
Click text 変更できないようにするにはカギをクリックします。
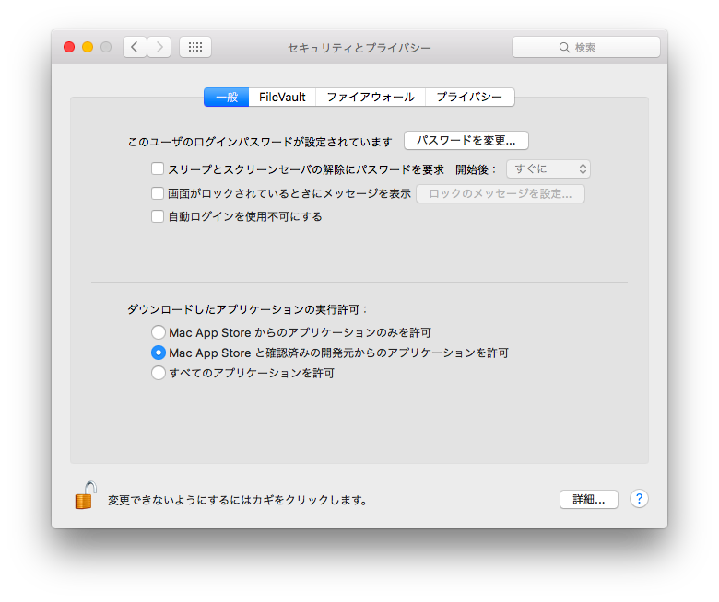tap(239, 500)
